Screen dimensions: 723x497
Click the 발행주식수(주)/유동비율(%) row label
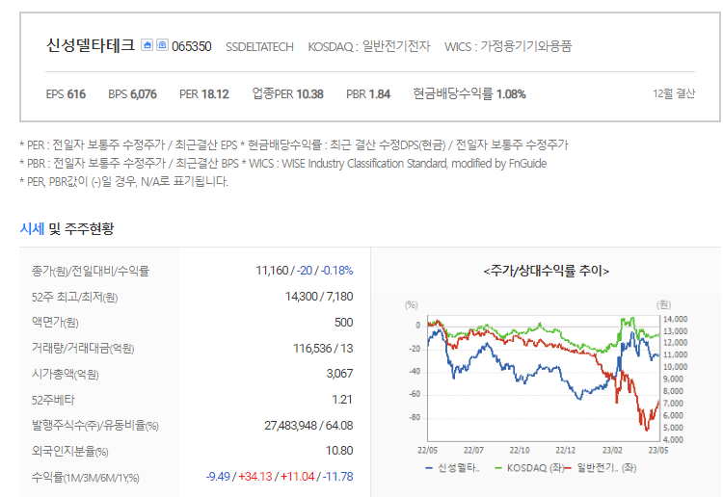[95, 425]
